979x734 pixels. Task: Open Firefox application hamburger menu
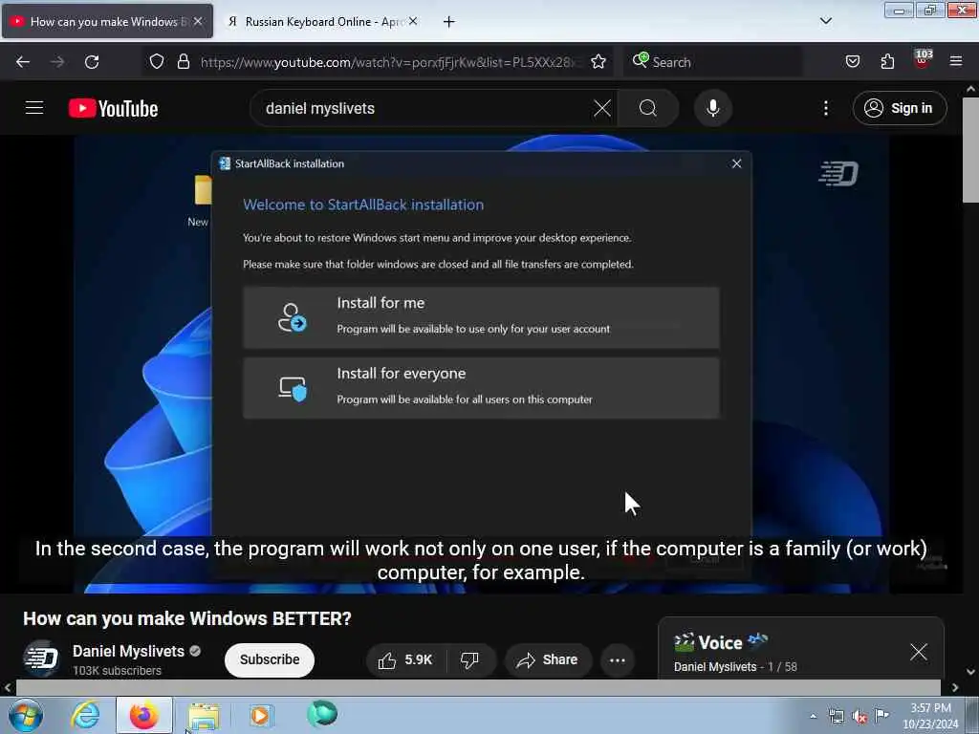956,61
